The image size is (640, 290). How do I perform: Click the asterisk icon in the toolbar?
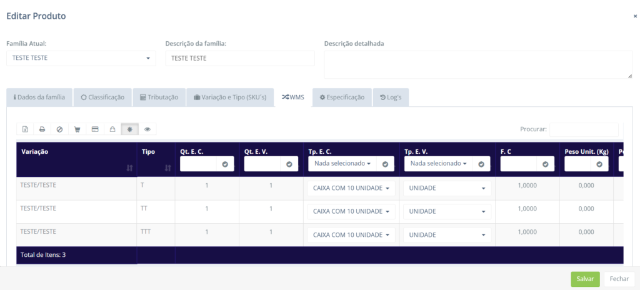pyautogui.click(x=130, y=129)
